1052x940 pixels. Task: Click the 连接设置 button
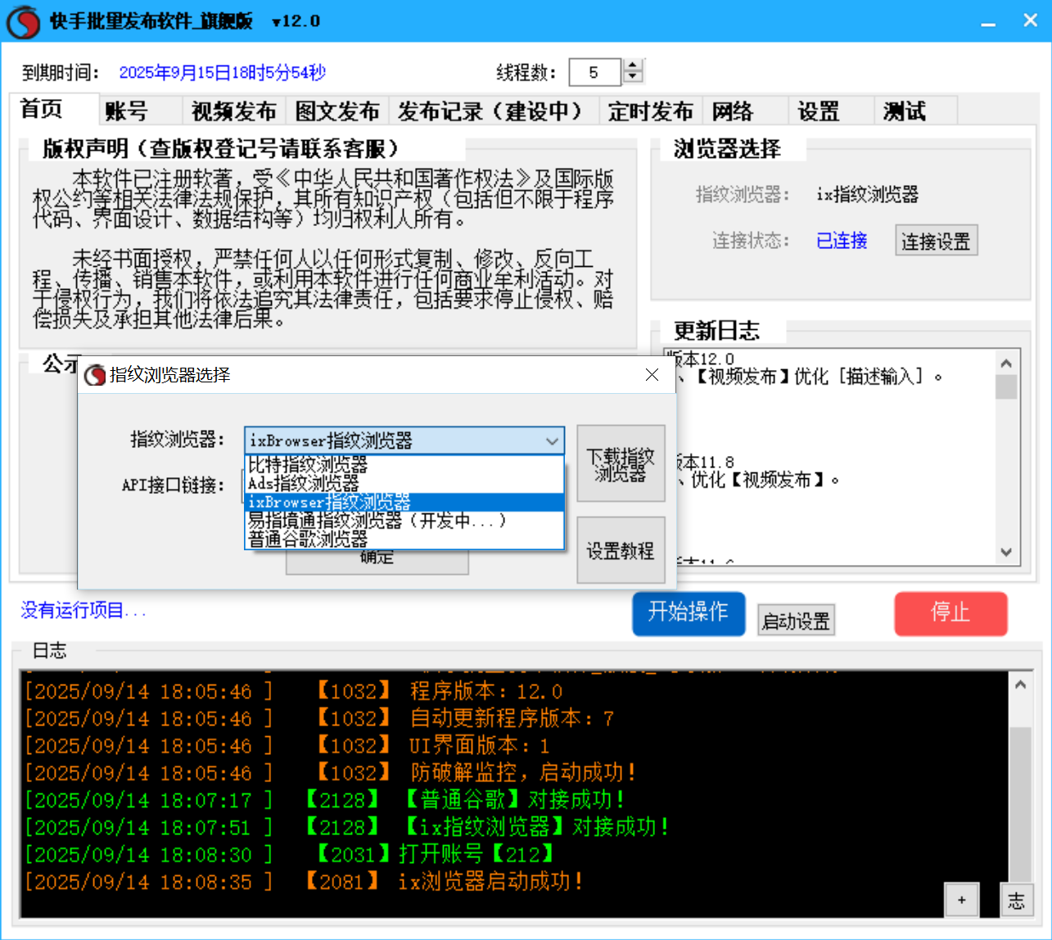click(x=936, y=240)
